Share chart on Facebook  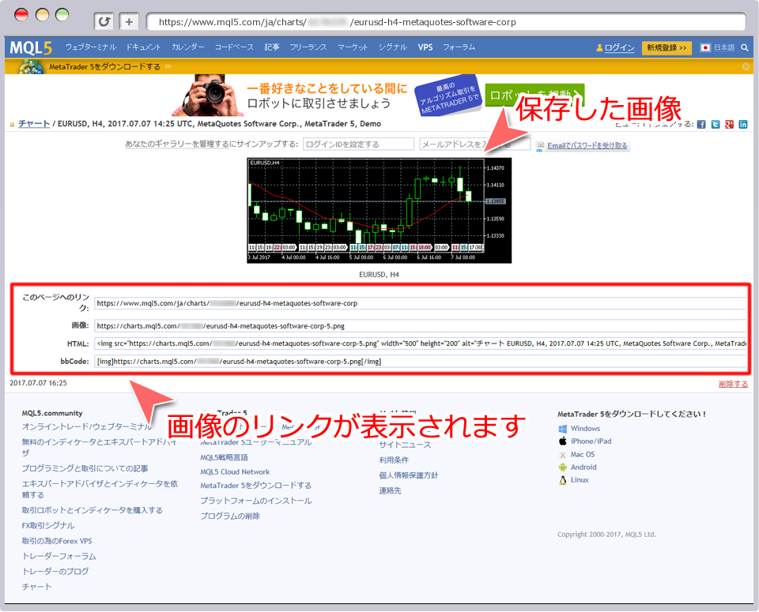click(x=701, y=124)
